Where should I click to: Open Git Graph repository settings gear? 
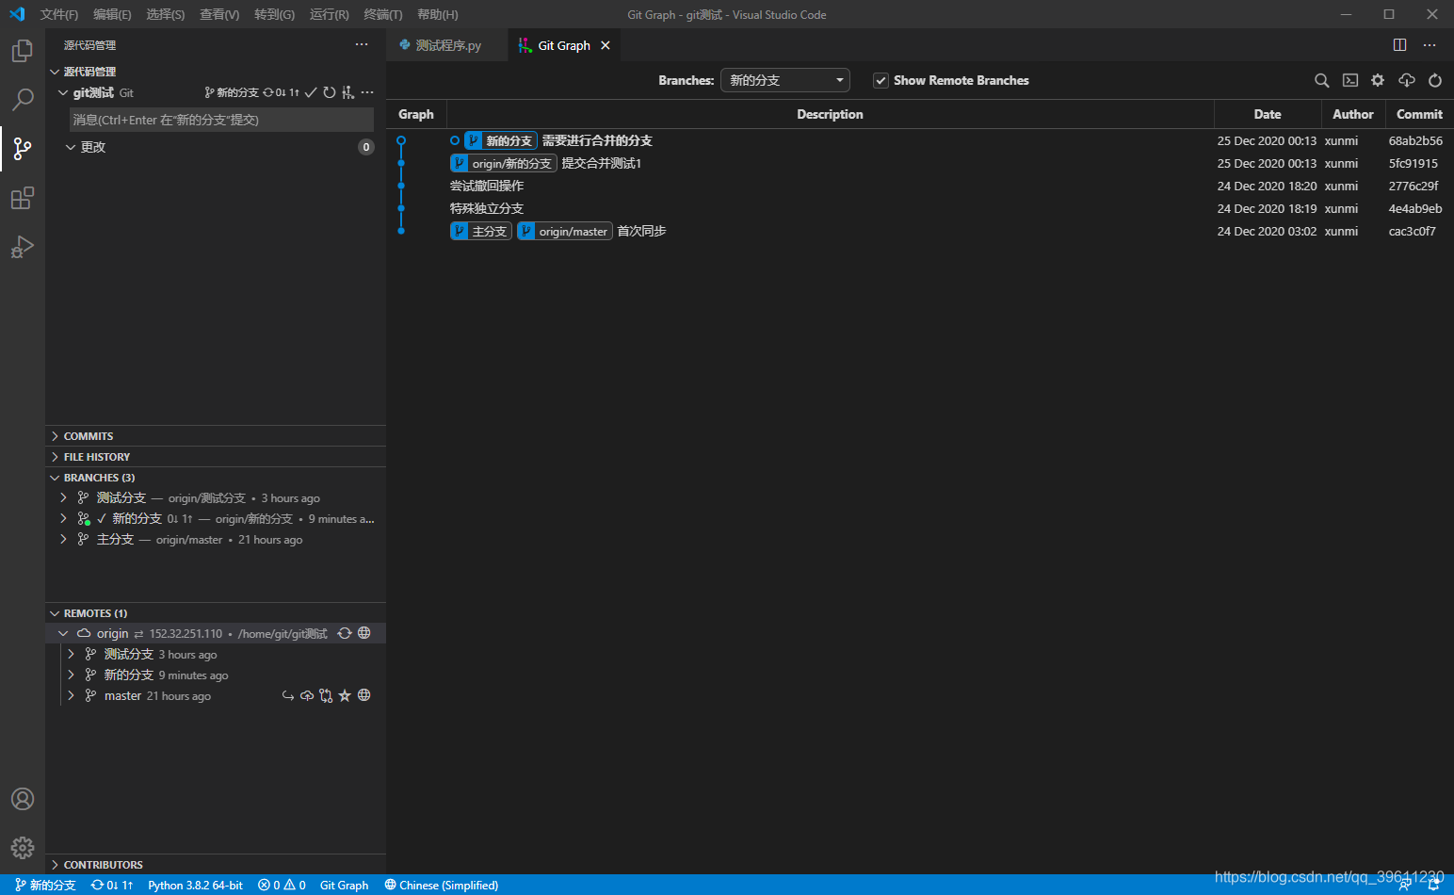[x=1378, y=80]
